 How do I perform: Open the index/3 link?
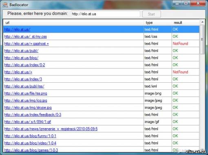pyautogui.click(x=23, y=79)
